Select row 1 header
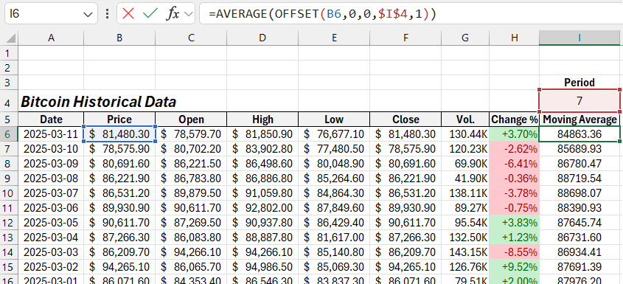 coord(9,52)
